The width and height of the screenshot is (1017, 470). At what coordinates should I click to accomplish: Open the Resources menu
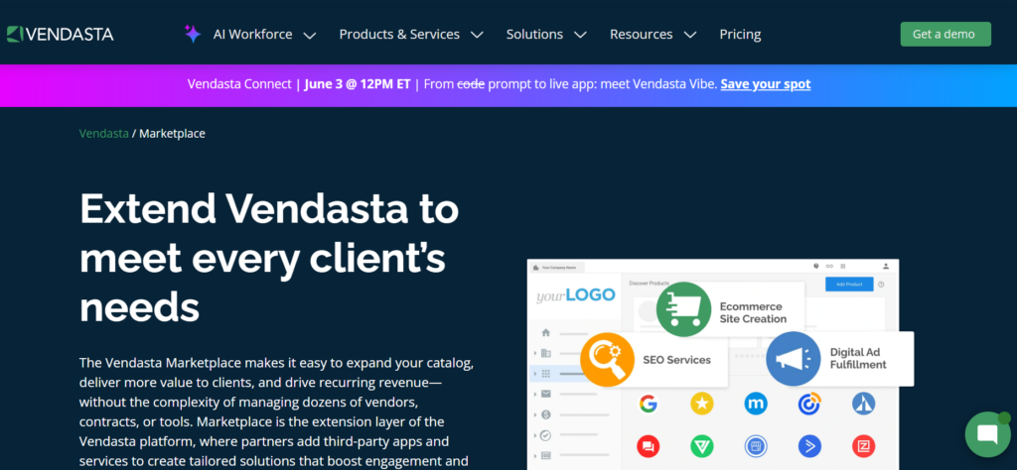pos(641,35)
